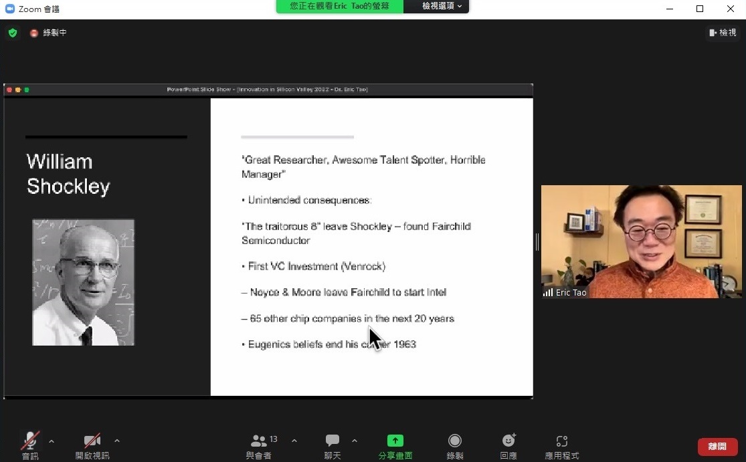Start recording with the record icon
This screenshot has height=462, width=746.
tap(455, 441)
